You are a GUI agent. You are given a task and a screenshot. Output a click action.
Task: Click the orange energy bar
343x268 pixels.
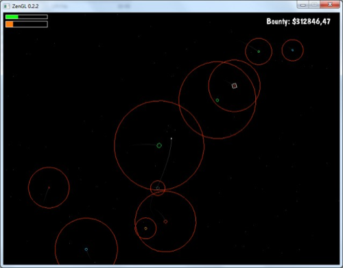click(27, 24)
